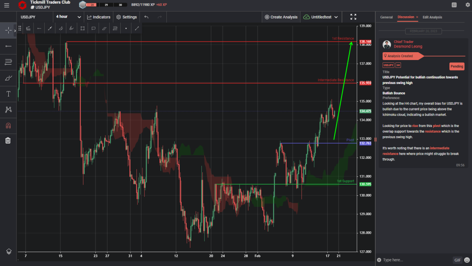Open the 4 hour timeframe dropdown
Viewport: 472px width, 266px height.
coord(67,16)
